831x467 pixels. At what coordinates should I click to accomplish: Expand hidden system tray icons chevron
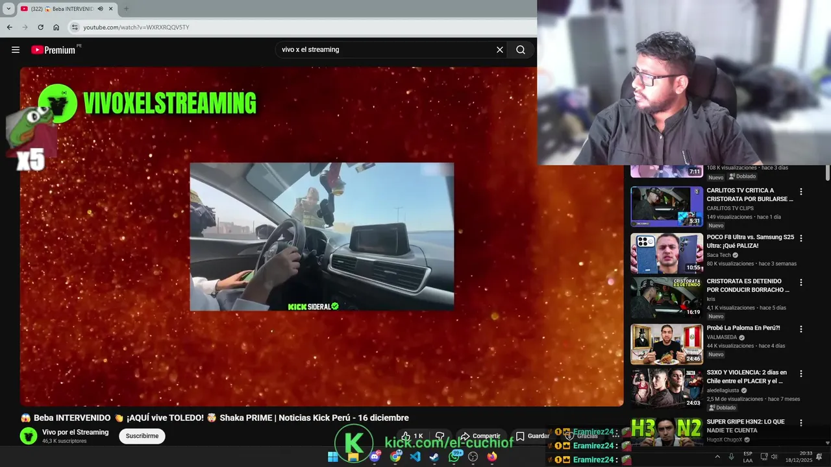click(717, 457)
